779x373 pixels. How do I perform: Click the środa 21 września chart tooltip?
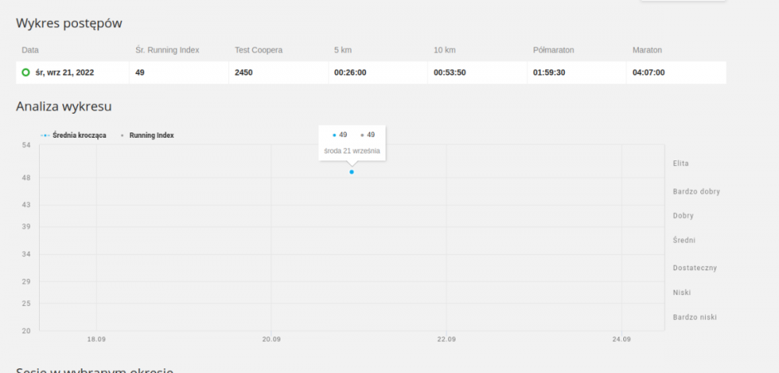pyautogui.click(x=352, y=150)
